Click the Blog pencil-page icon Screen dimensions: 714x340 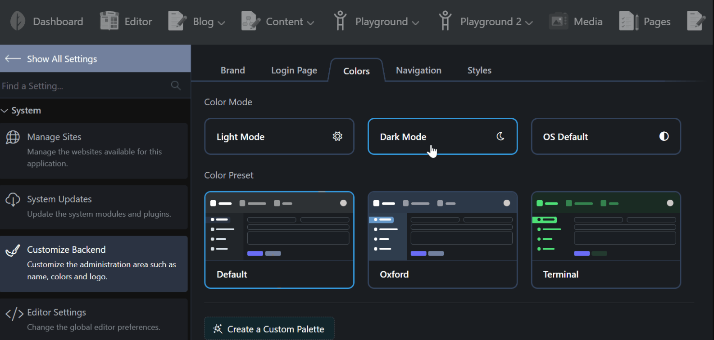pos(177,21)
